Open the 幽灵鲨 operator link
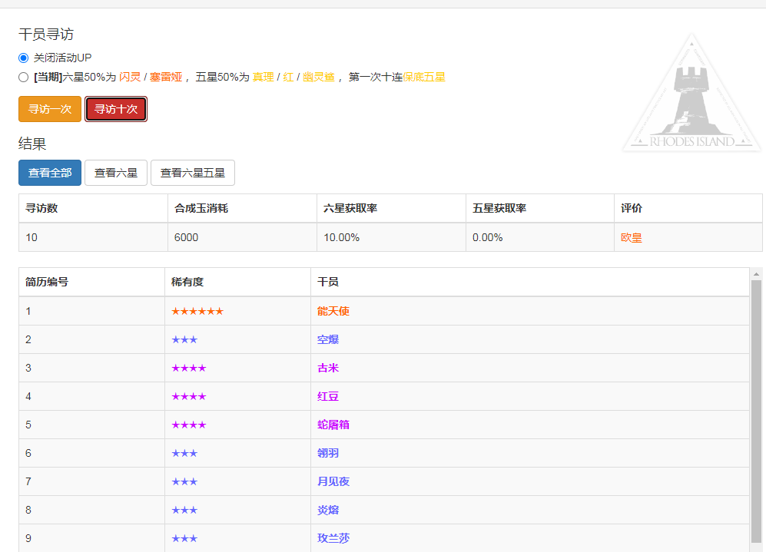Viewport: 766px width, 552px height. (313, 77)
